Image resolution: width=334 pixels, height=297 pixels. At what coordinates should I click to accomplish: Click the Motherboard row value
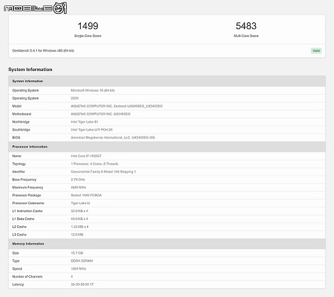click(101, 114)
